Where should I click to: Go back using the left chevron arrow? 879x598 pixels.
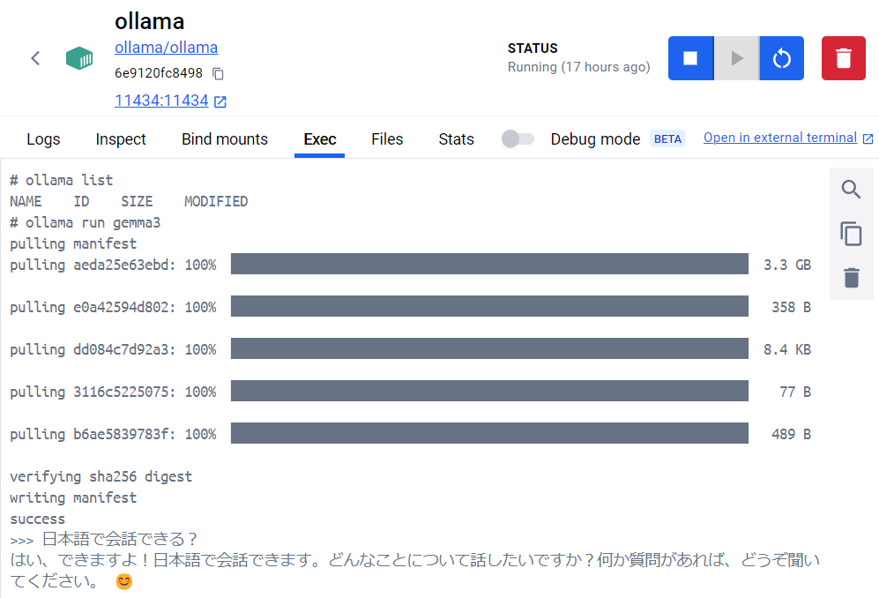[x=35, y=57]
